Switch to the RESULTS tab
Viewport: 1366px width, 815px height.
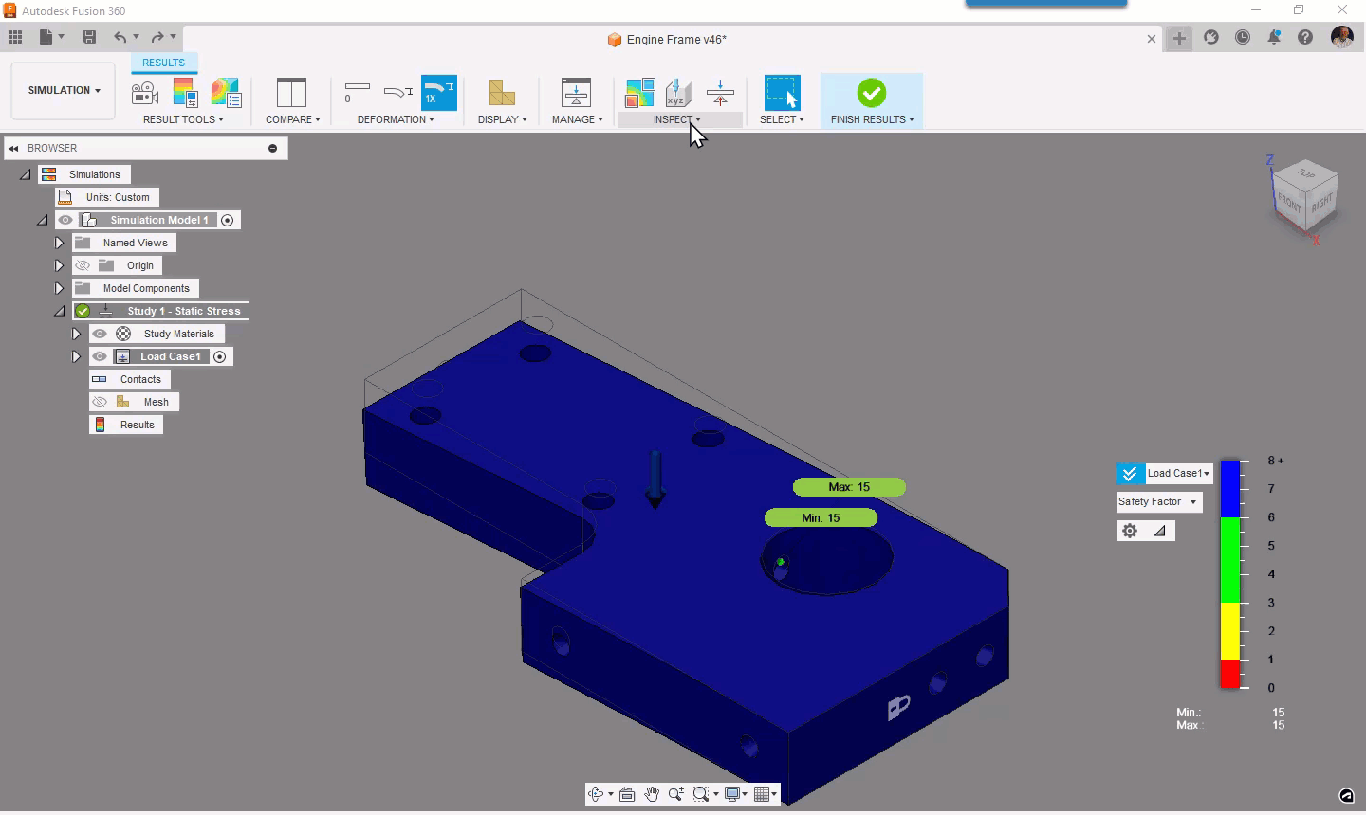click(x=163, y=63)
